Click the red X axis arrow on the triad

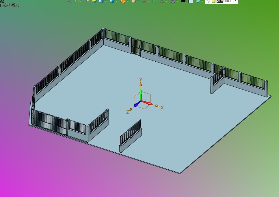[x=147, y=103]
